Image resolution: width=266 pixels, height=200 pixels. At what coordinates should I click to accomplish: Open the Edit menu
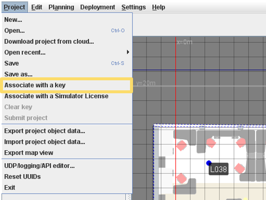(x=36, y=7)
